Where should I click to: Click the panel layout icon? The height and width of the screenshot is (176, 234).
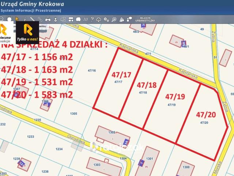click(71, 19)
